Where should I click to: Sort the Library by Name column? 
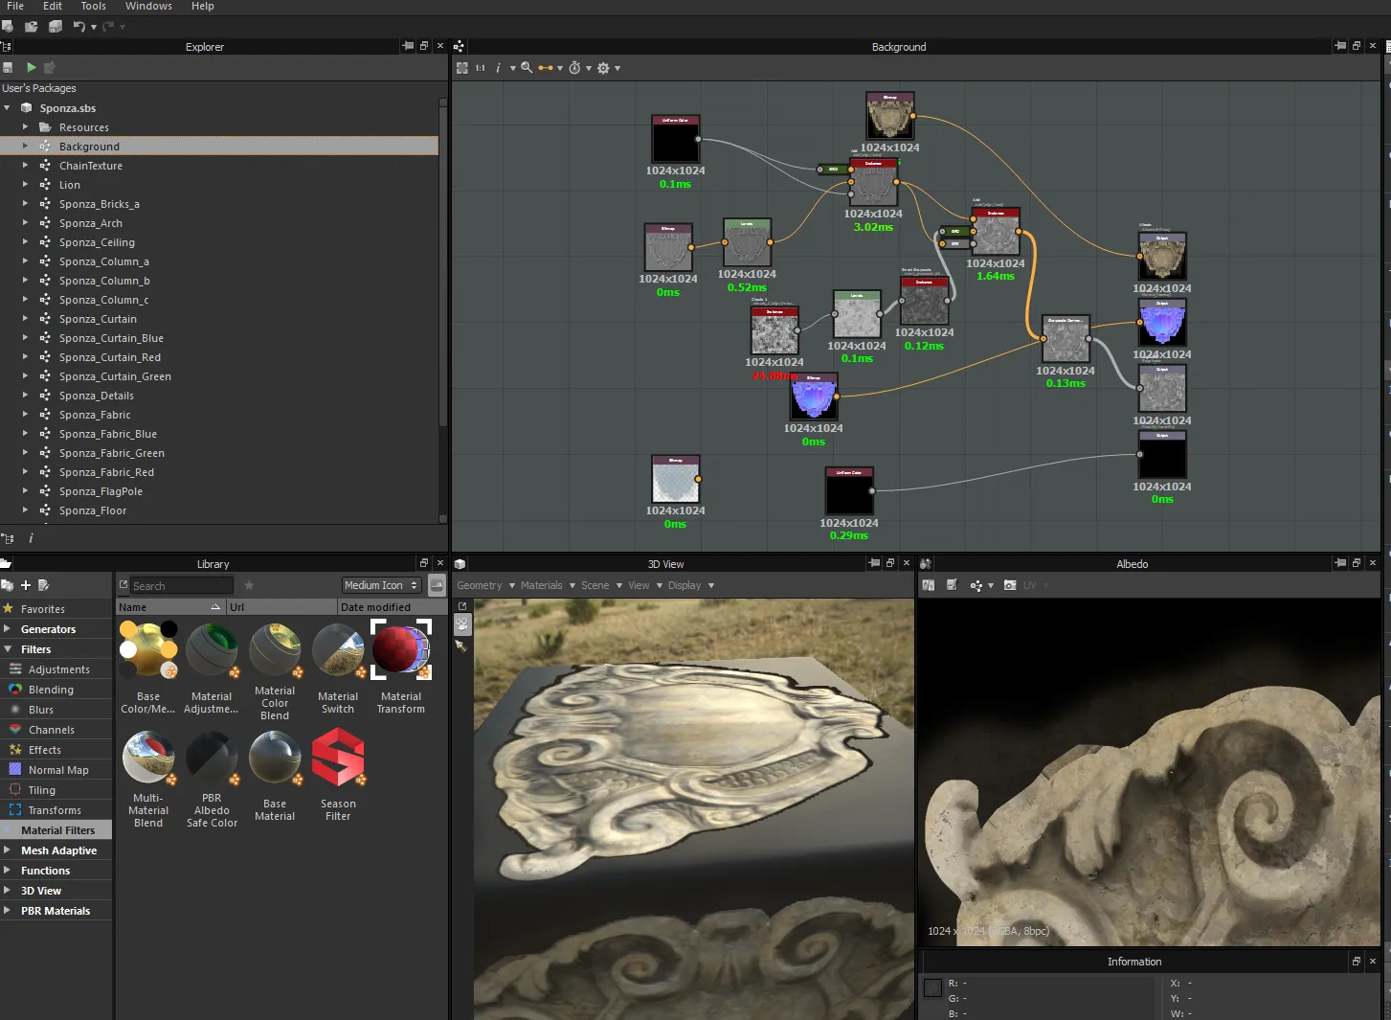[x=170, y=607]
